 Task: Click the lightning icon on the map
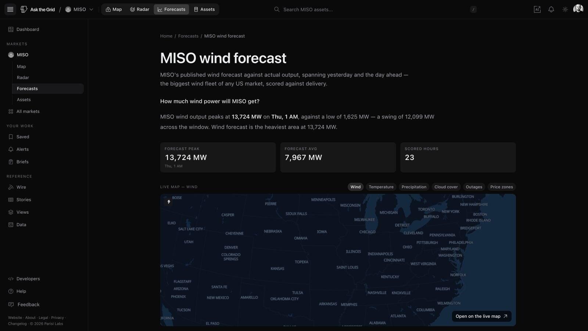point(169,202)
